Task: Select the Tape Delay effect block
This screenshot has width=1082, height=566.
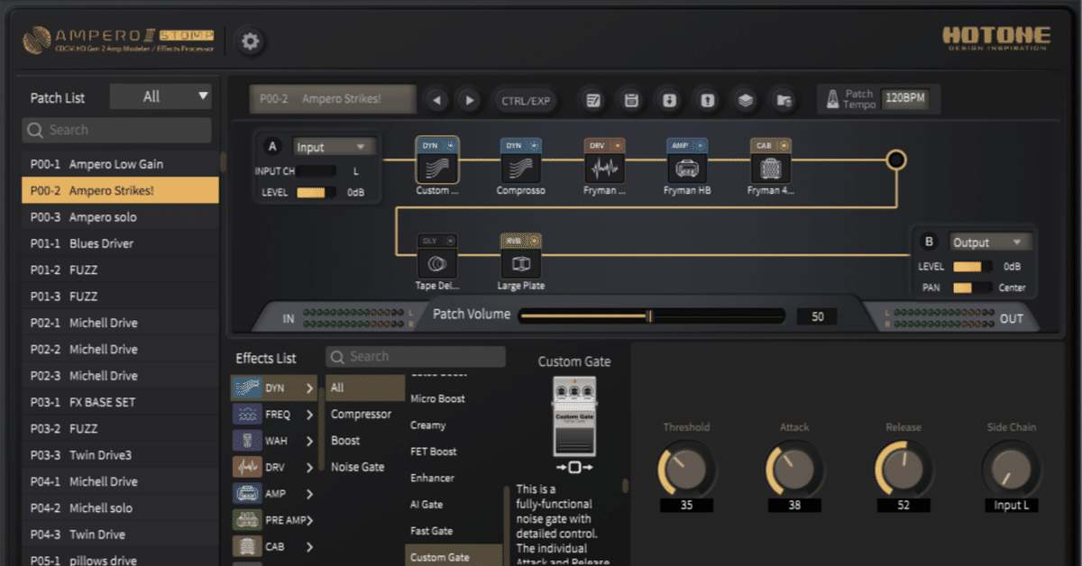Action: tap(437, 263)
